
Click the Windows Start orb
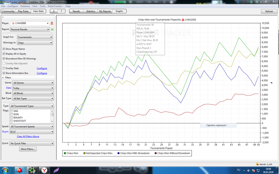5,170
